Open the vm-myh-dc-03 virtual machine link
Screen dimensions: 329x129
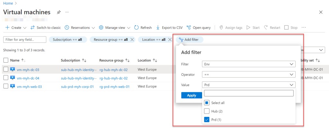click(x=28, y=70)
